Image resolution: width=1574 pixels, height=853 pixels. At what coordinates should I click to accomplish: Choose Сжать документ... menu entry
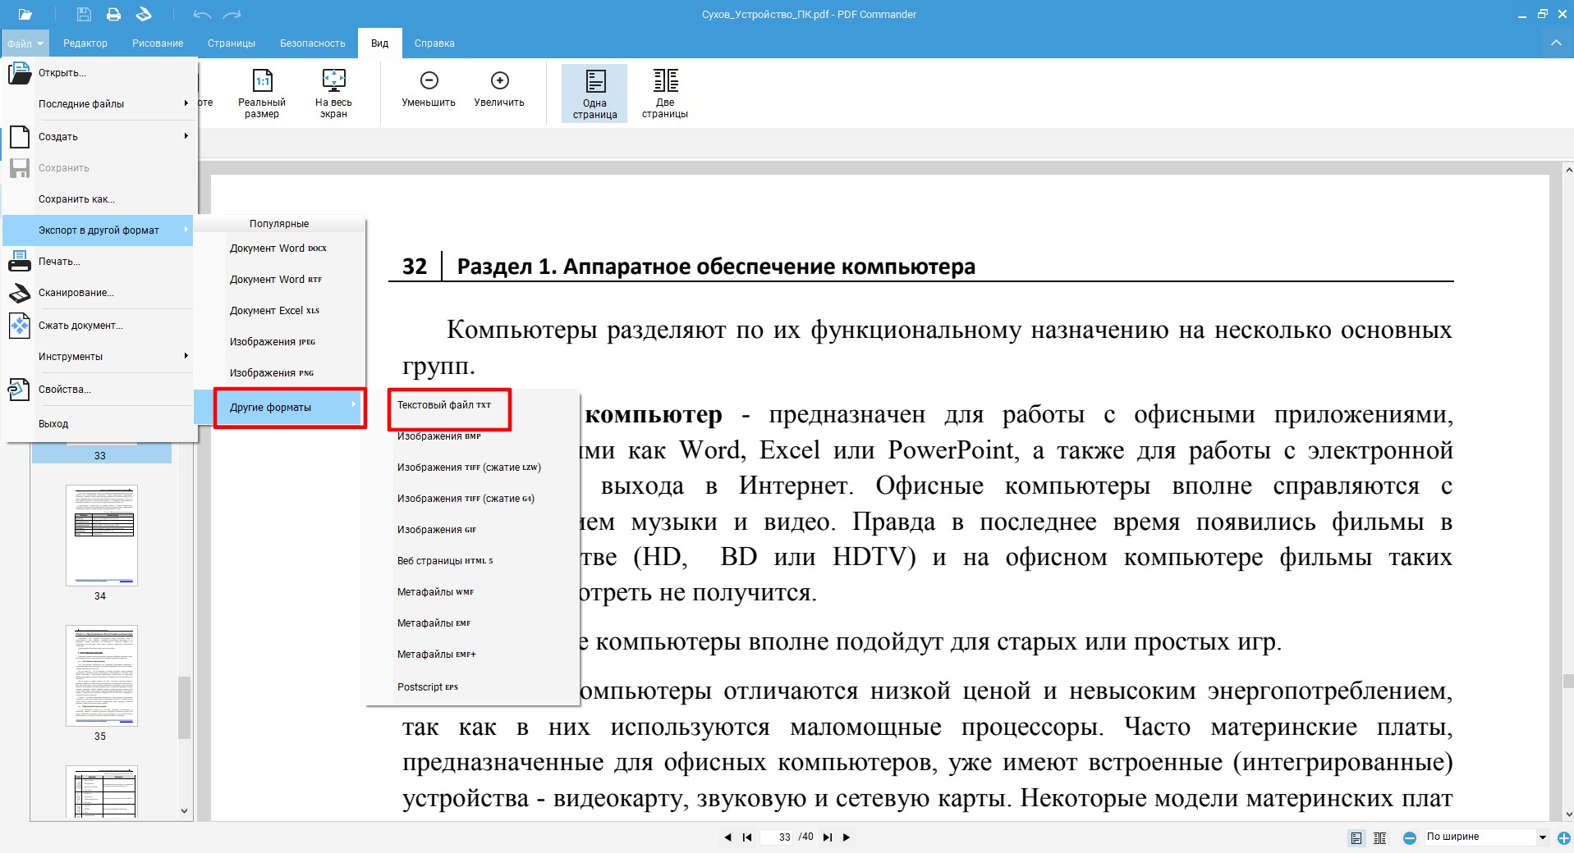(99, 326)
